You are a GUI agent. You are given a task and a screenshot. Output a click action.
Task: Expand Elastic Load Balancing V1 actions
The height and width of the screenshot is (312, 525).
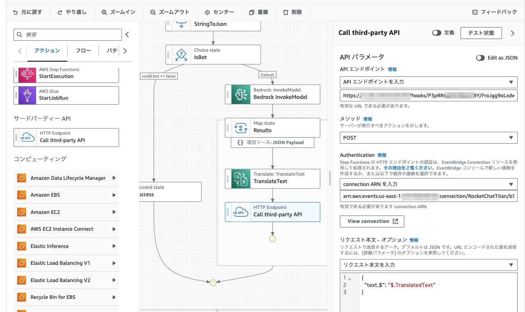(114, 263)
